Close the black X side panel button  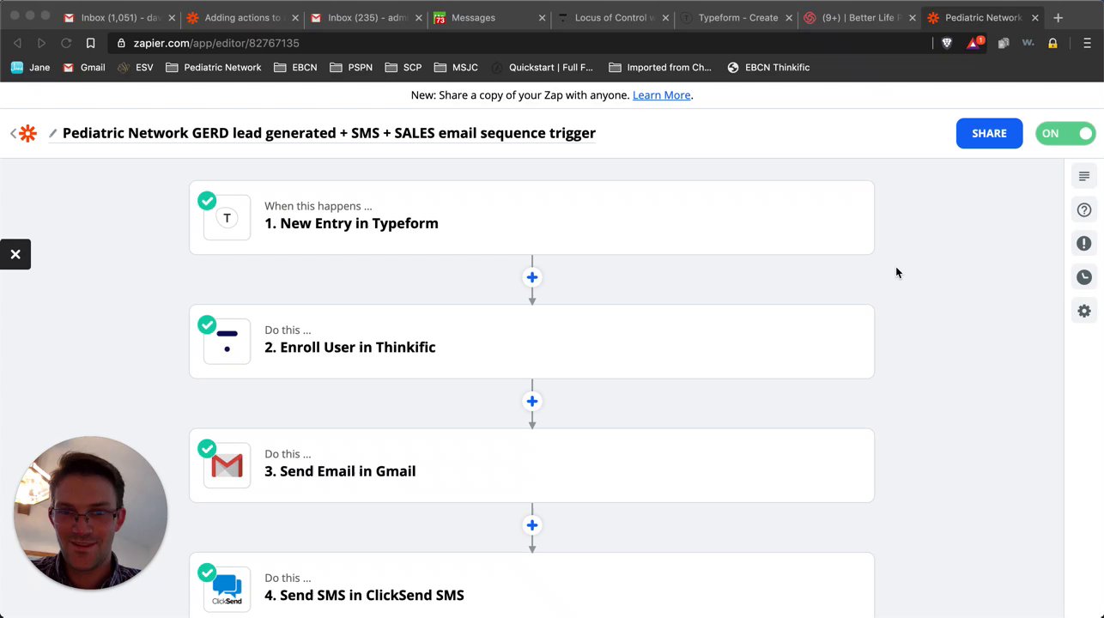coord(15,254)
